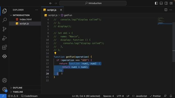Click the "// display();" comment line
175x98 pixels.
(x=62, y=26)
